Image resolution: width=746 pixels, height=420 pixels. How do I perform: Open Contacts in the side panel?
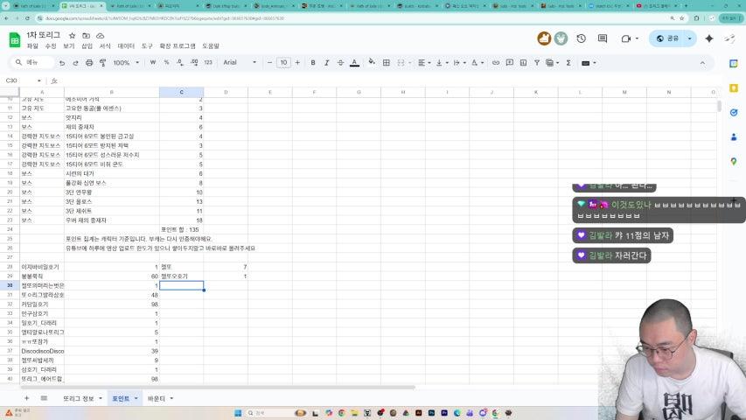(734, 137)
